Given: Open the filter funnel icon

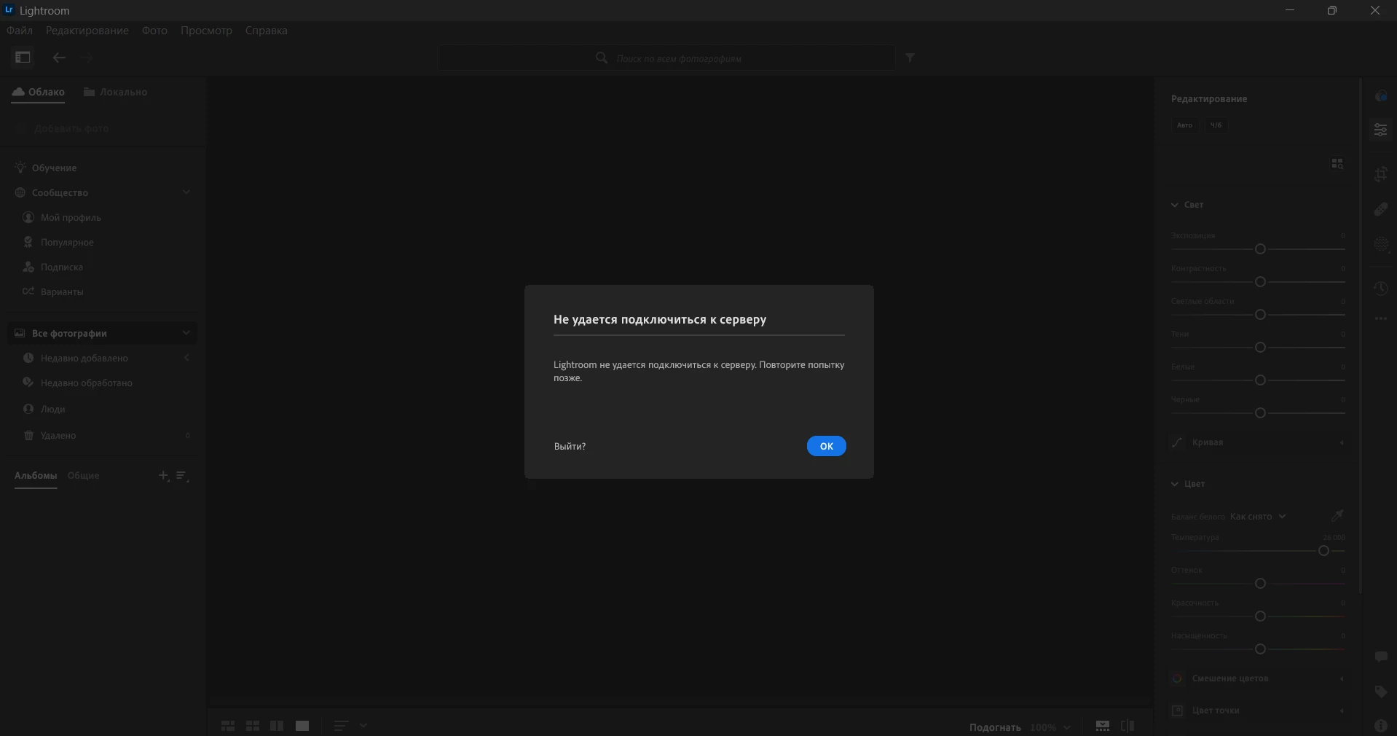Looking at the screenshot, I should [x=910, y=58].
